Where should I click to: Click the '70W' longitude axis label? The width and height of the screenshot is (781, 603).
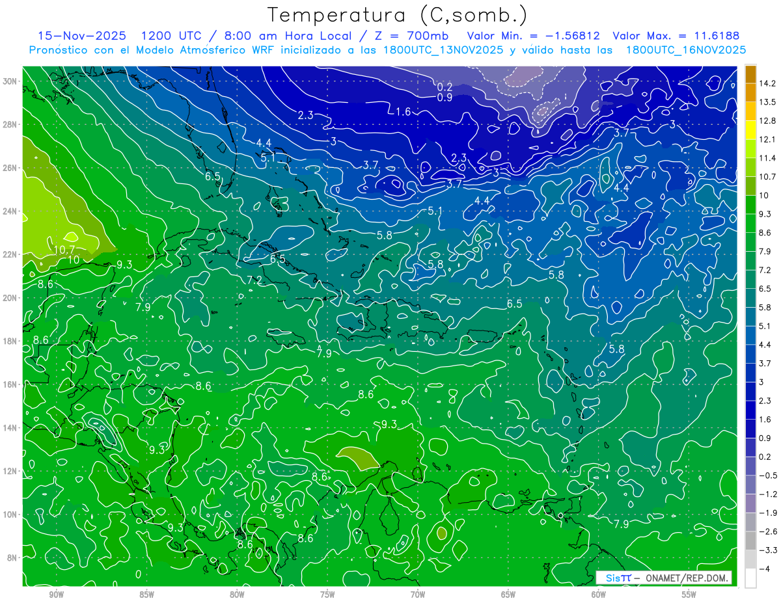point(418,595)
